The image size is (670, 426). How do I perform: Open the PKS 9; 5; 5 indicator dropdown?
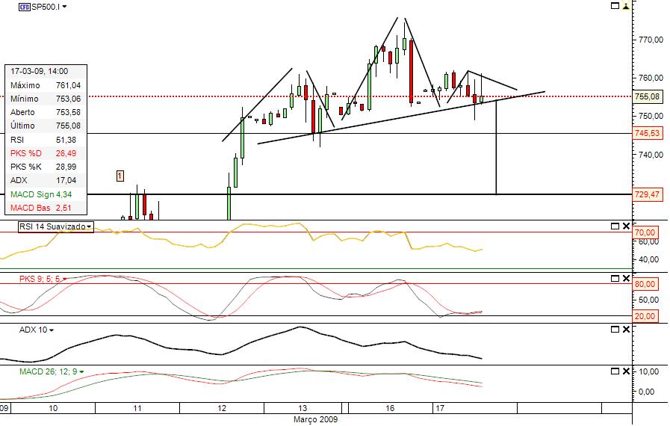click(64, 280)
